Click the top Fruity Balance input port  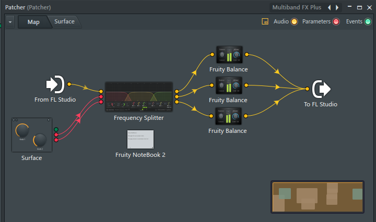tap(212, 54)
